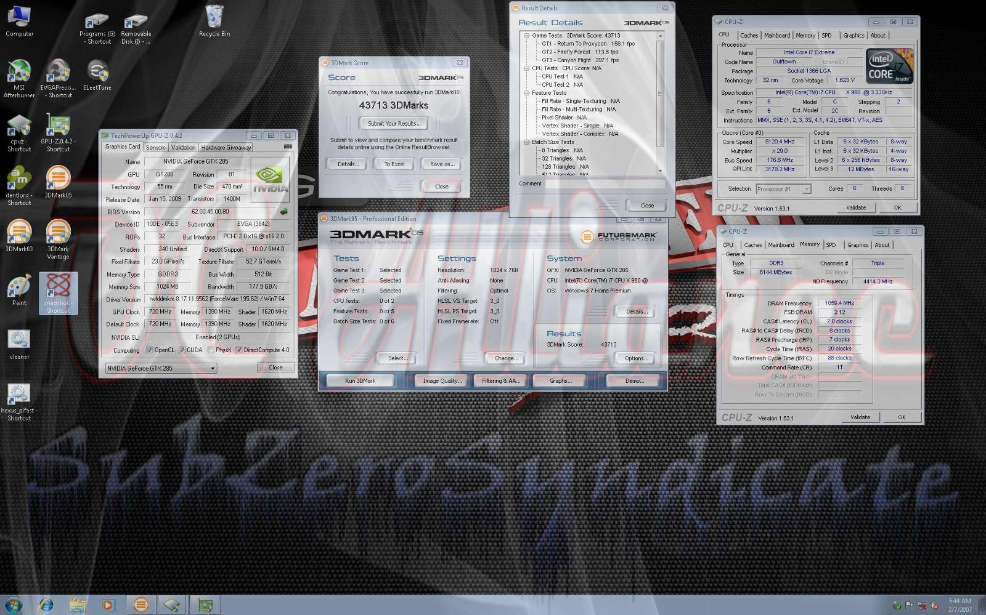This screenshot has height=615, width=986.
Task: Click Options... under the Results section
Action: [636, 358]
